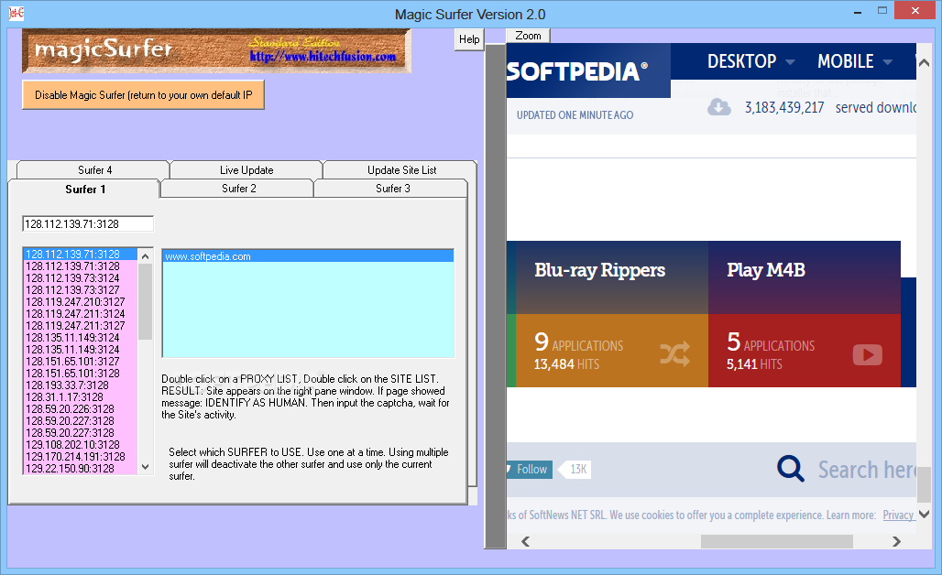
Task: Click browser pane vertical scroll down arrow
Action: [924, 514]
